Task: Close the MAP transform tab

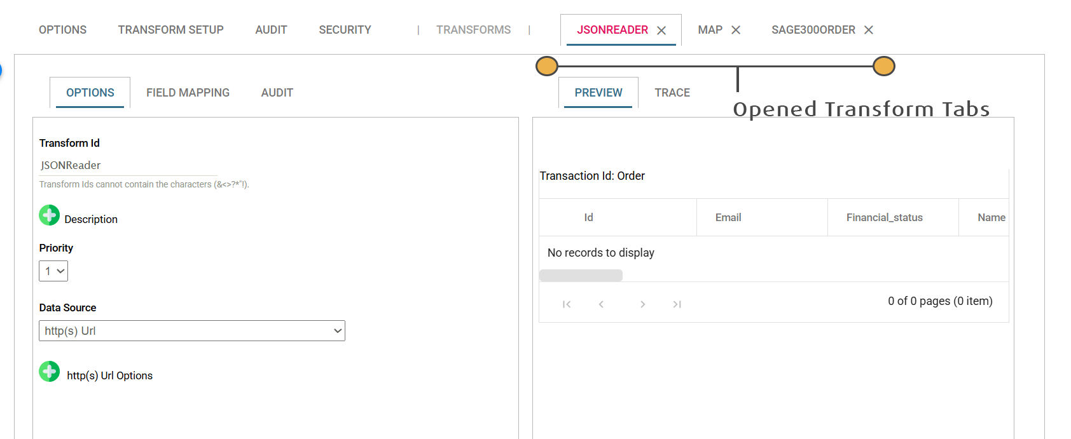Action: (x=736, y=30)
